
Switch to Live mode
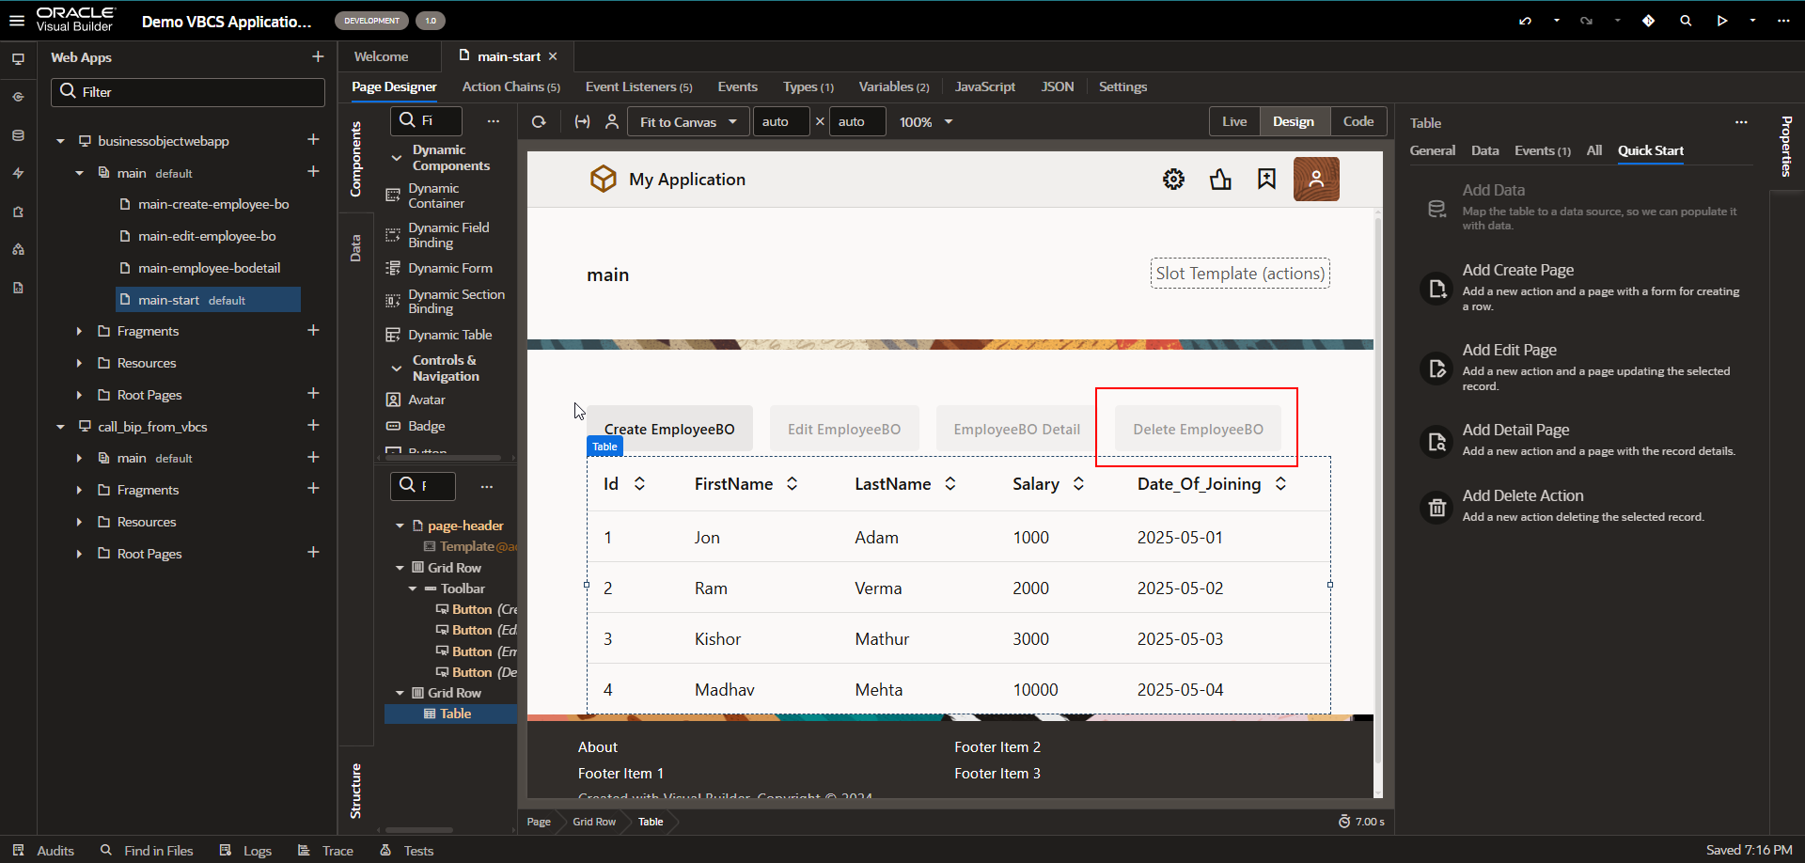pos(1233,121)
